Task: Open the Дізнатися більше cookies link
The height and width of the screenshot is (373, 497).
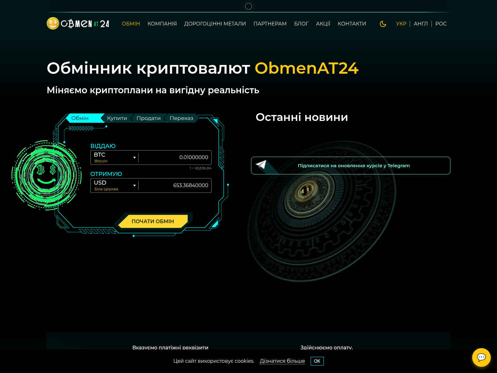Action: click(282, 361)
